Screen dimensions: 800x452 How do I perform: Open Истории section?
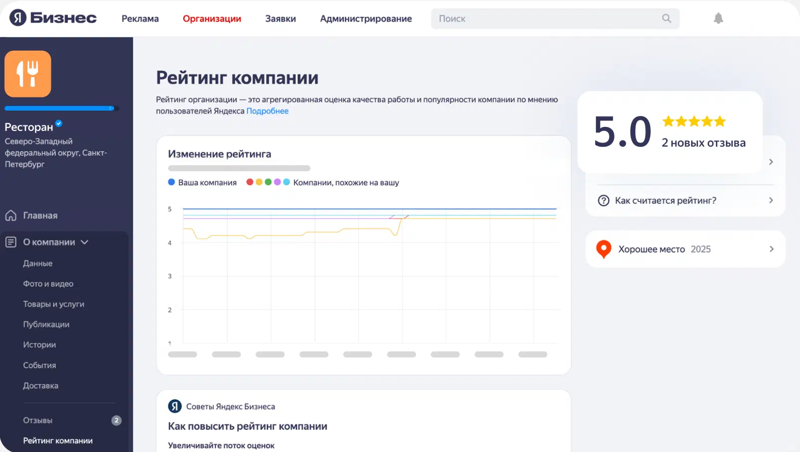pos(39,345)
